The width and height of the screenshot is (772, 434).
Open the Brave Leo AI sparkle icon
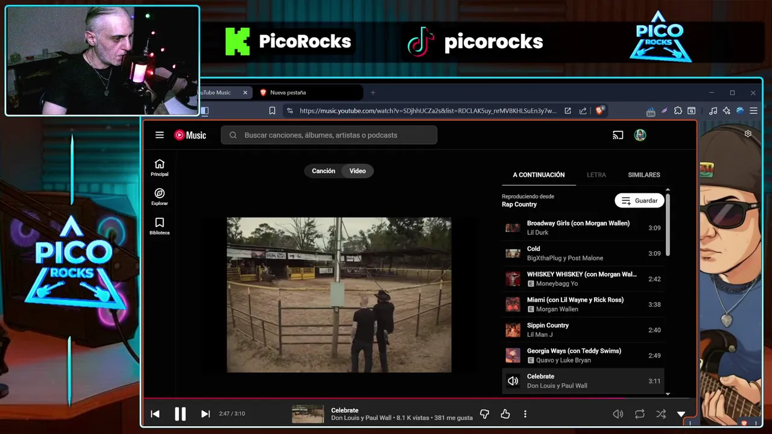(726, 111)
